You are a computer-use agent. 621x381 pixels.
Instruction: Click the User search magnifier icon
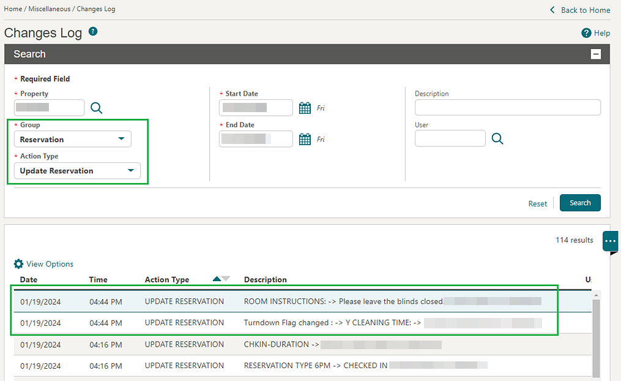pos(497,139)
